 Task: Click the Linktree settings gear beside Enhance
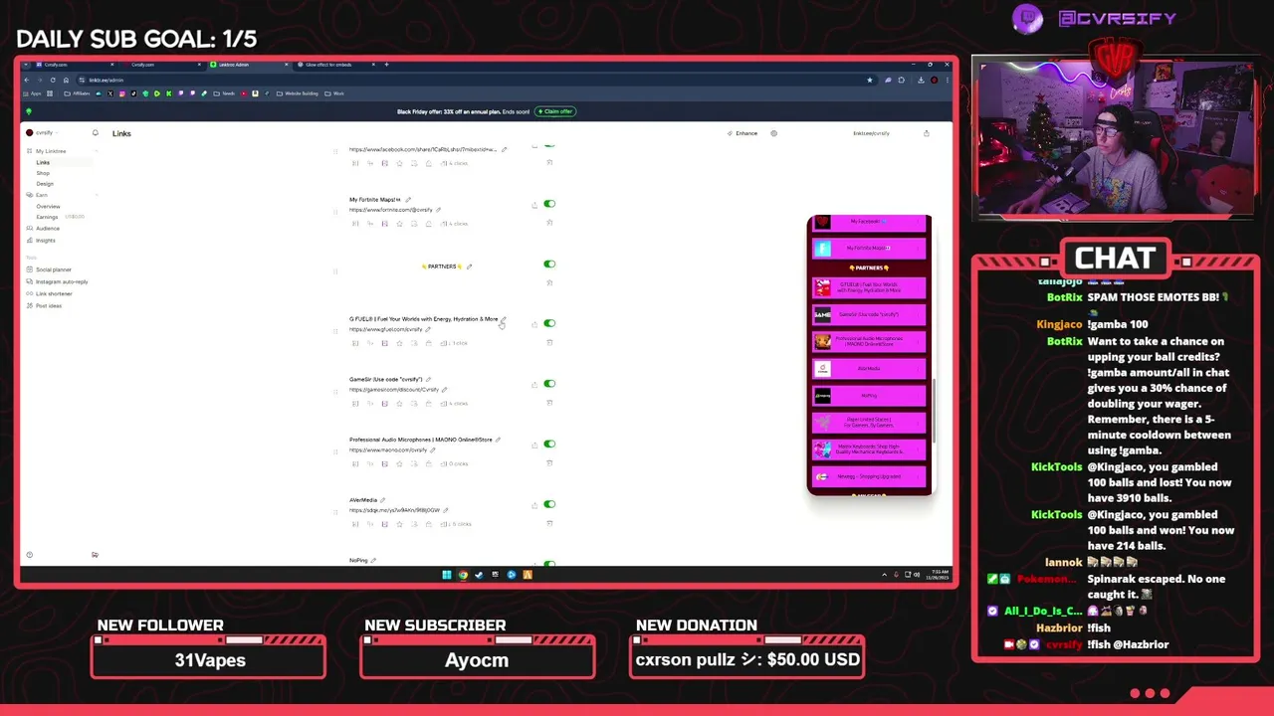click(x=773, y=133)
